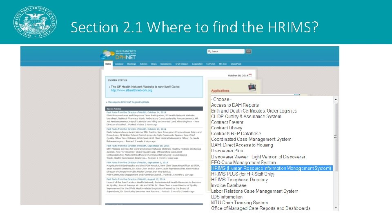
Task: Open the Articles tab
Action: 143,64
